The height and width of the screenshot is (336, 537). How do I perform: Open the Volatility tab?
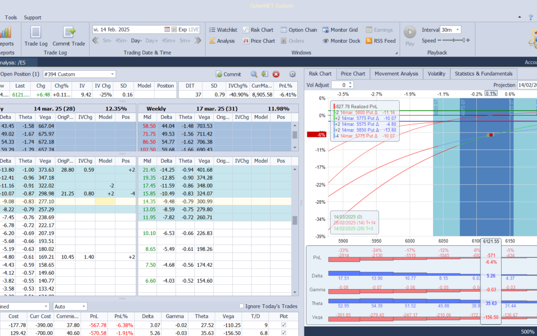pos(436,74)
